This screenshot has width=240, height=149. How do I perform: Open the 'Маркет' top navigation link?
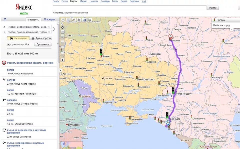83,1
